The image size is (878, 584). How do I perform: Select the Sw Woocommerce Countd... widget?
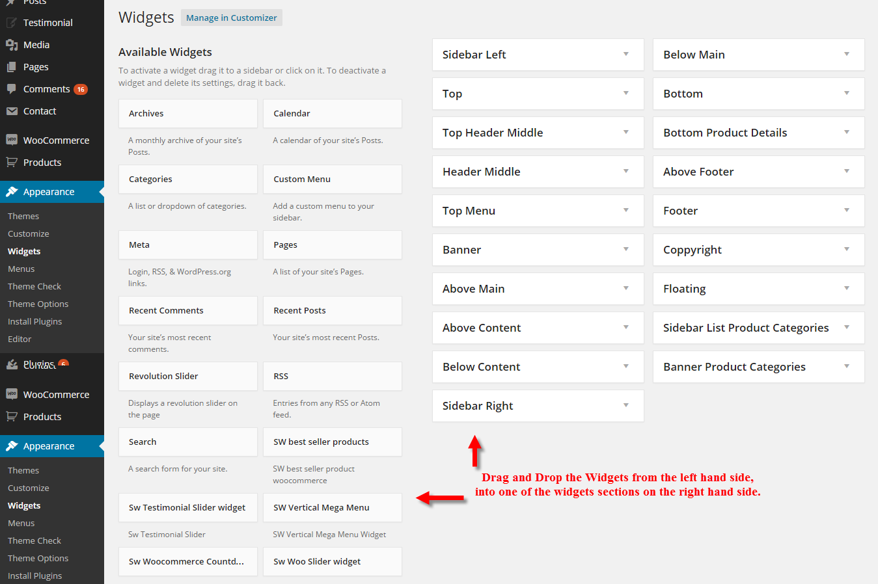(x=188, y=561)
